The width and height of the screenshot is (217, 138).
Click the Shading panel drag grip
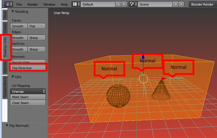[x=43, y=12]
